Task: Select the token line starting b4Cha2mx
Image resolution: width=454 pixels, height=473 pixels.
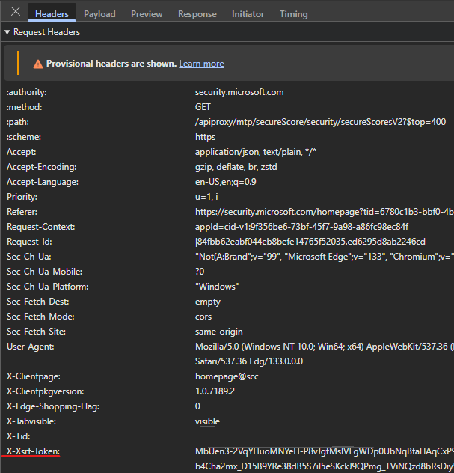Action: coord(325,466)
